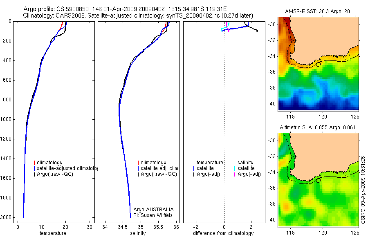368x237 pixels.
Task: Click the 'temperature' x-axis label of first panel
Action: pyautogui.click(x=53, y=233)
